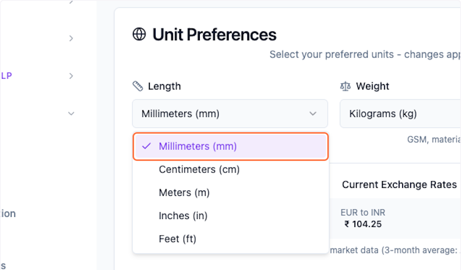
Task: Click the ruler icon next to Length
Action: 138,86
